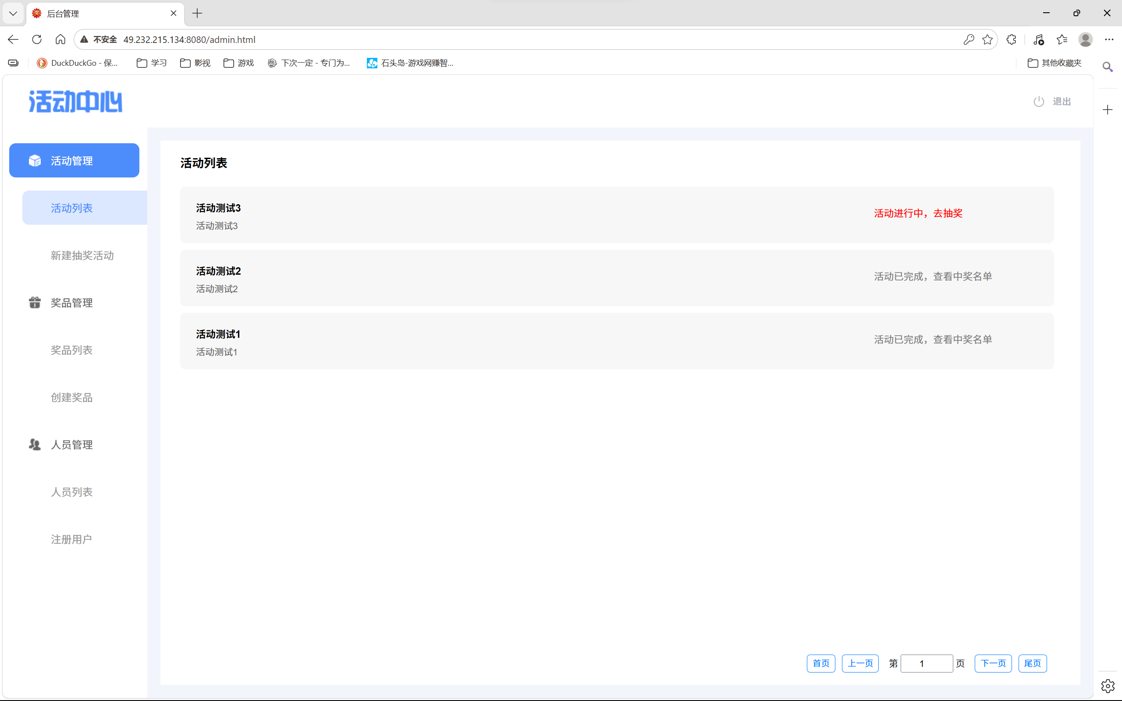This screenshot has height=701, width=1122.
Task: Expand the 其他收藏夹 bookmarks folder
Action: pos(1055,63)
